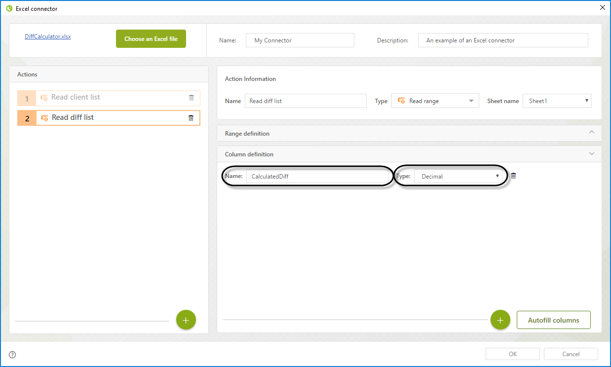Open help via question mark icon
This screenshot has width=611, height=367.
[x=13, y=354]
